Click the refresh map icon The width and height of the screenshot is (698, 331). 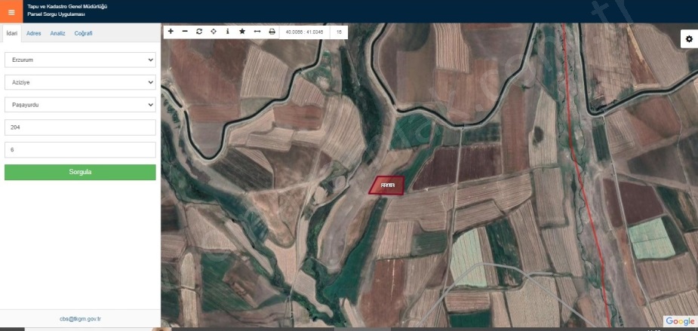point(199,32)
